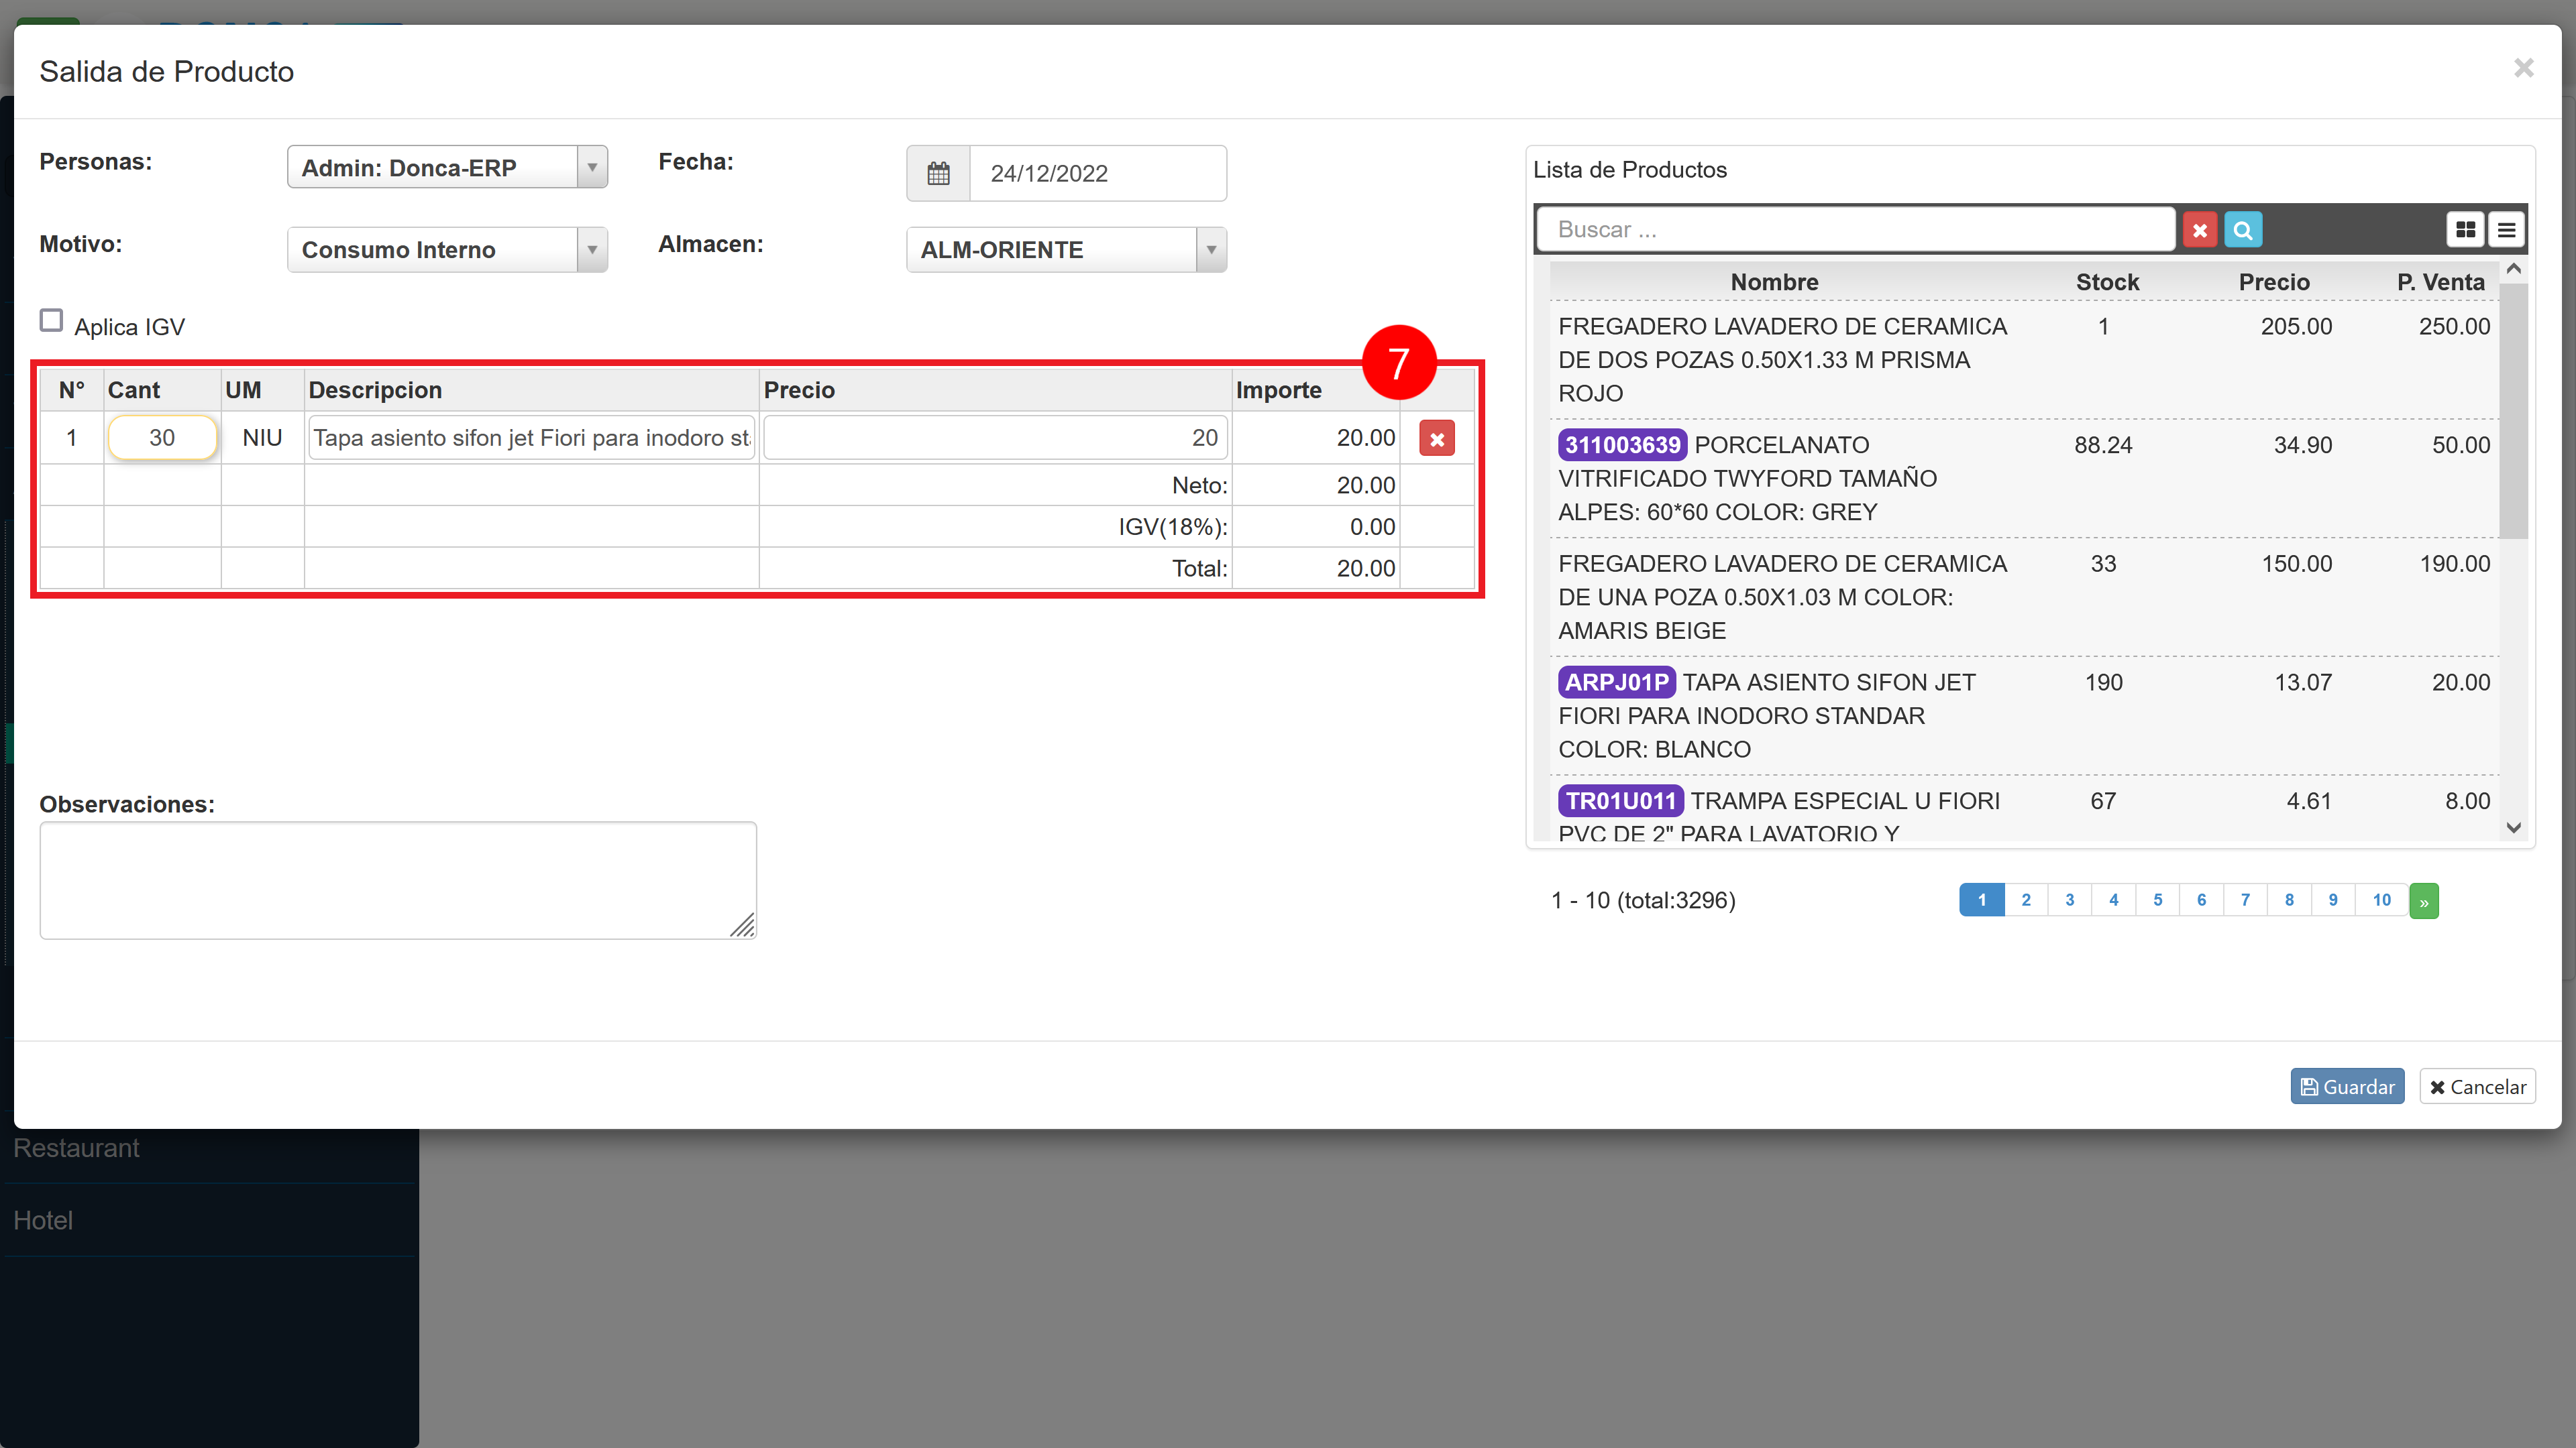Go to page 1 of product list
Screen dimensions: 2576x1448
pos(1982,900)
